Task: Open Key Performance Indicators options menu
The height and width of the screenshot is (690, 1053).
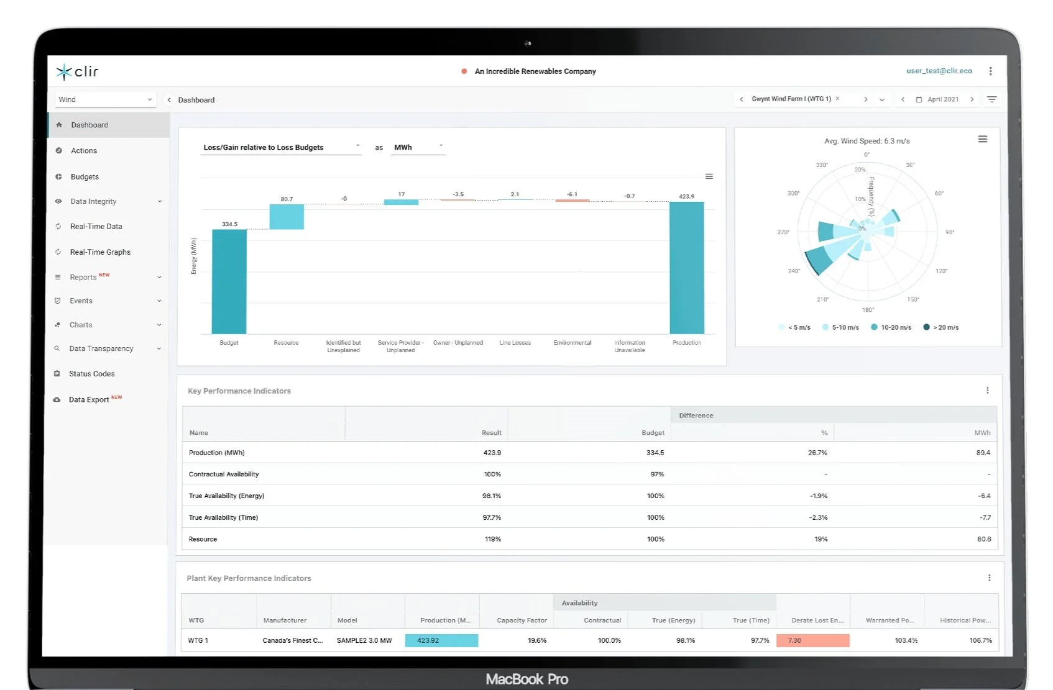Action: coord(987,391)
